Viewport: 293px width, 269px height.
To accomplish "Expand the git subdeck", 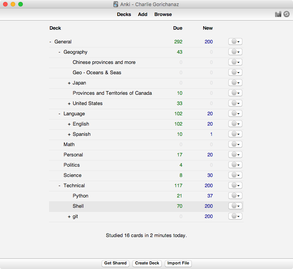I will 69,216.
